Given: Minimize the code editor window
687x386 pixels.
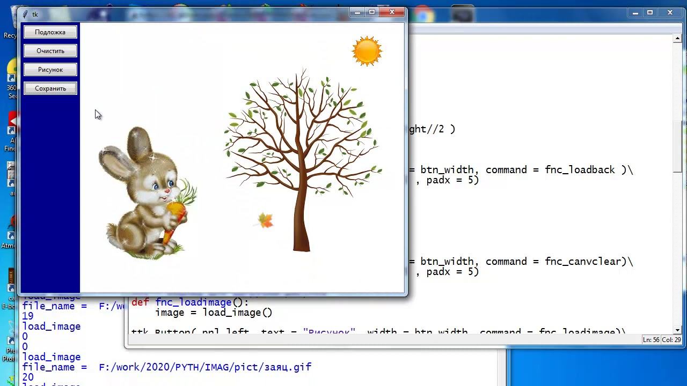Looking at the screenshot, I should click(635, 13).
